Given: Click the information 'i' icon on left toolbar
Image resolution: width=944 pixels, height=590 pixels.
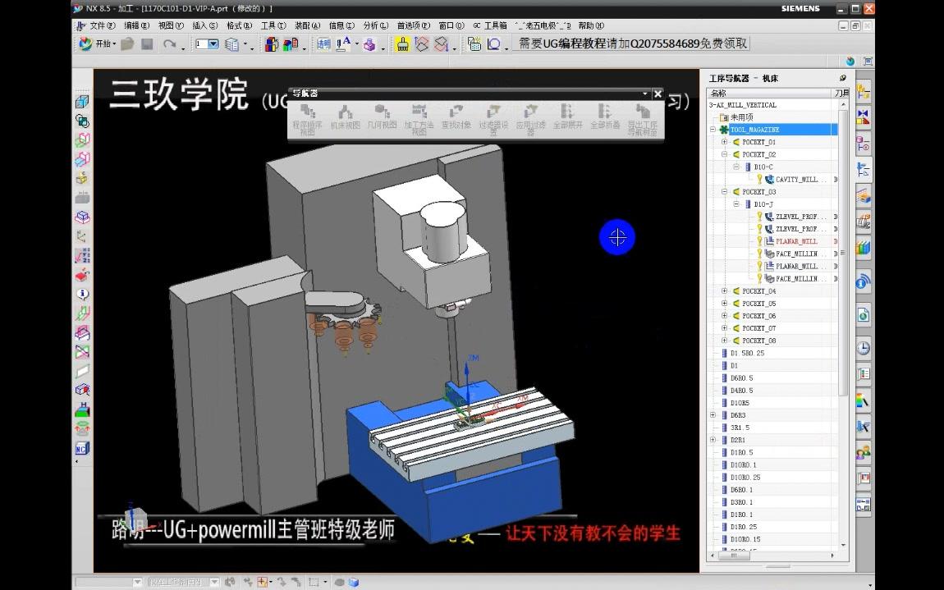Looking at the screenshot, I should point(82,294).
